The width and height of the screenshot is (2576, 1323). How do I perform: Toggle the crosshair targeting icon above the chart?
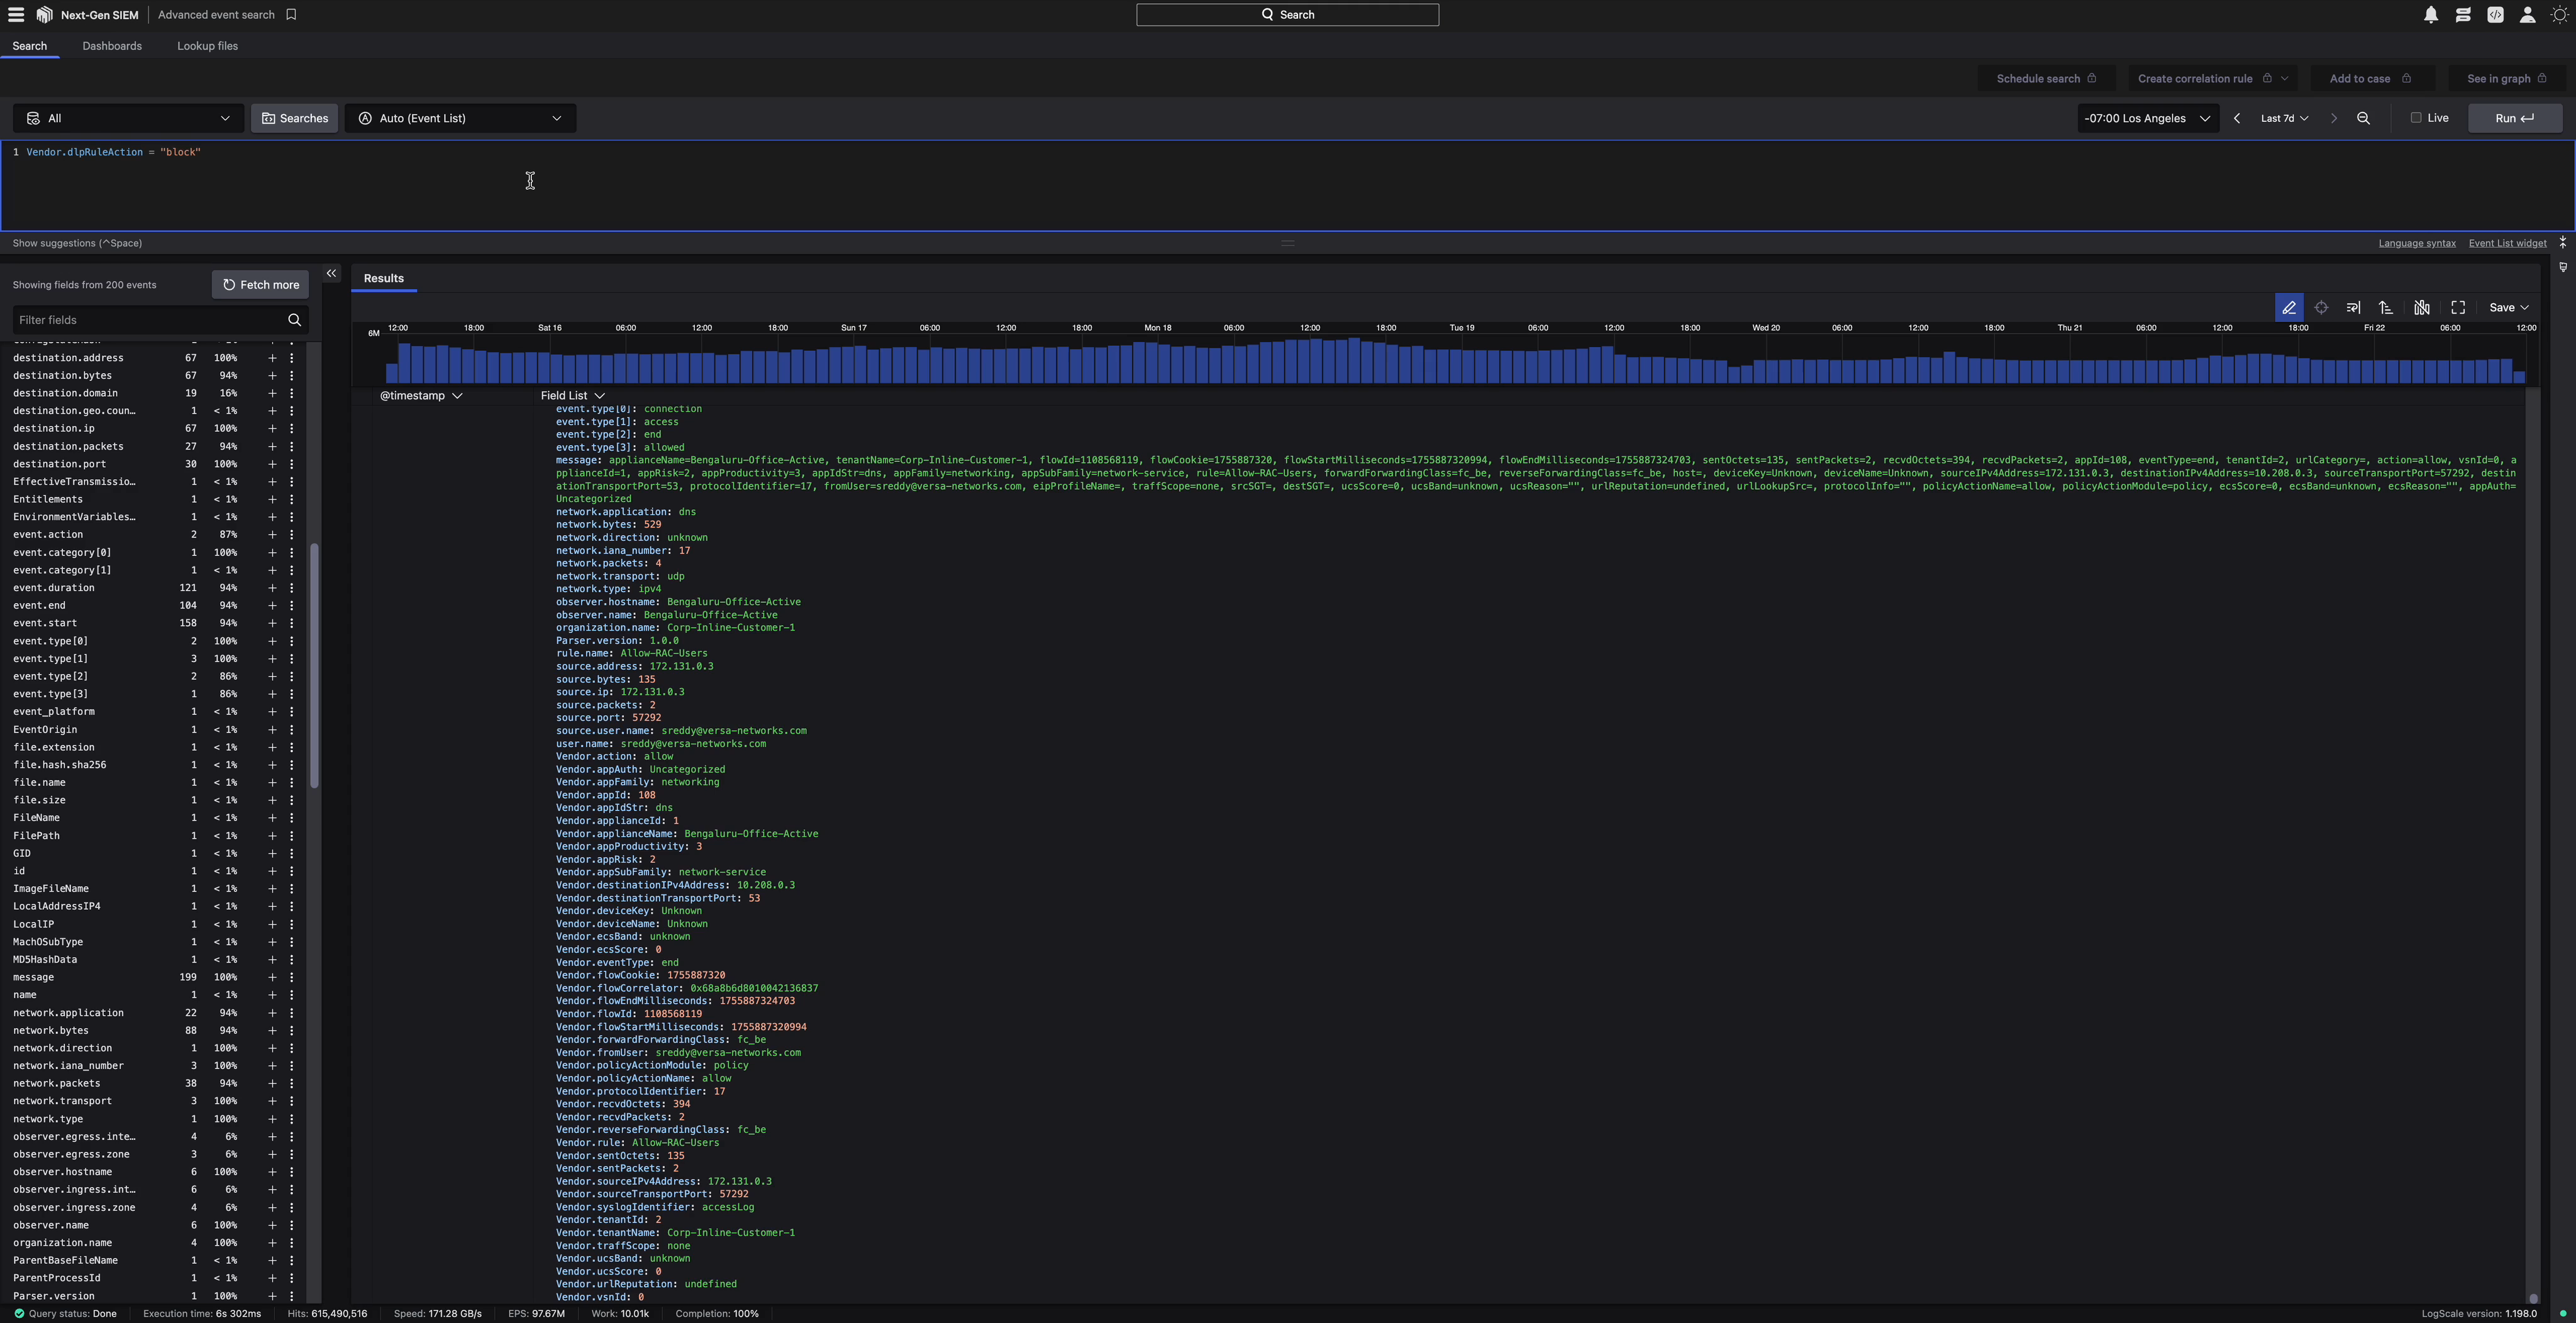[2322, 307]
